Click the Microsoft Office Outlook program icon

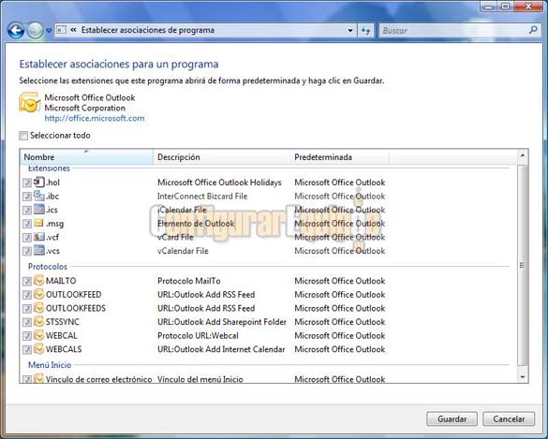click(x=29, y=102)
